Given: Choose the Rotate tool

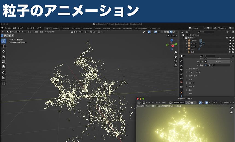Looking at the screenshot, I should tap(4, 57).
